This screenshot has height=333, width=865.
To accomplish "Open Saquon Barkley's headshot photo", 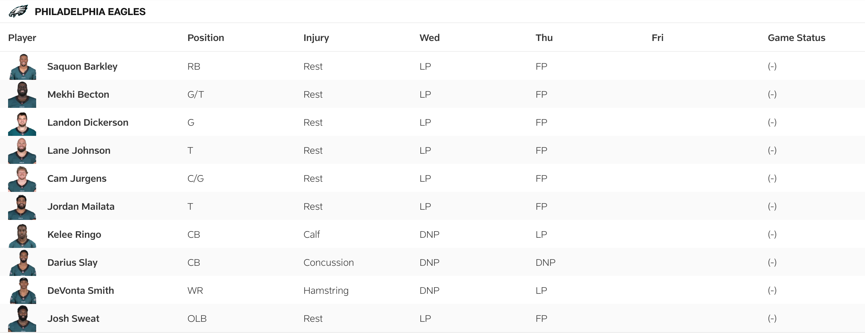I will point(22,67).
